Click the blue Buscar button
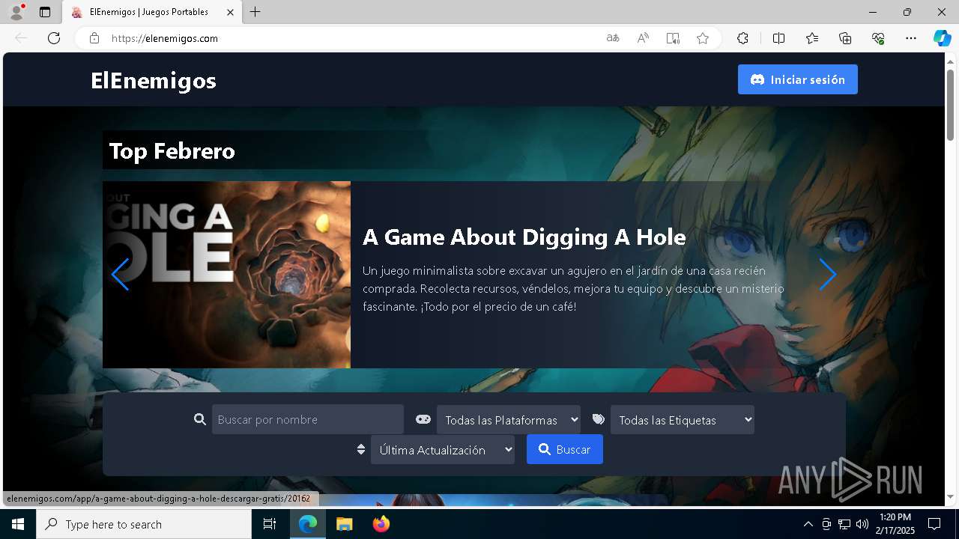This screenshot has height=539, width=959. pos(565,449)
